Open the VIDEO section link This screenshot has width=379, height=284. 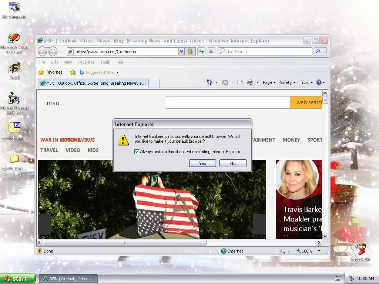(73, 150)
